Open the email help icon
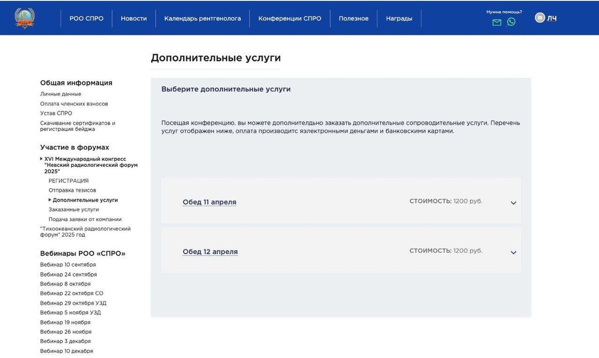This screenshot has height=358, width=599. pos(497,22)
